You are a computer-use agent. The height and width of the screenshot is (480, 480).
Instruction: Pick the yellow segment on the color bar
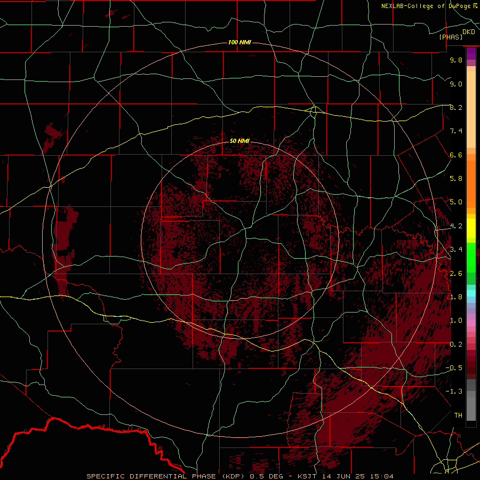tap(471, 228)
